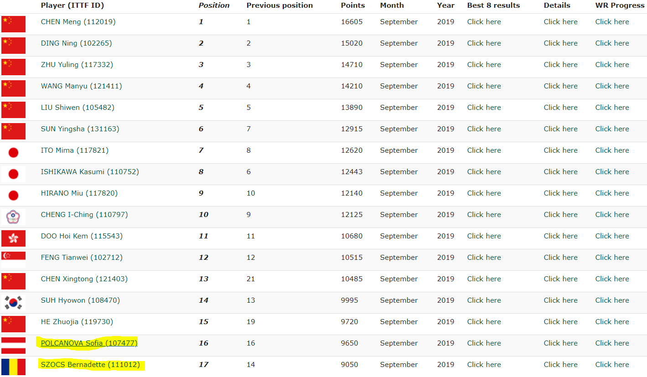Open ITO Mima (117821) player link
The image size is (647, 377).
click(75, 150)
